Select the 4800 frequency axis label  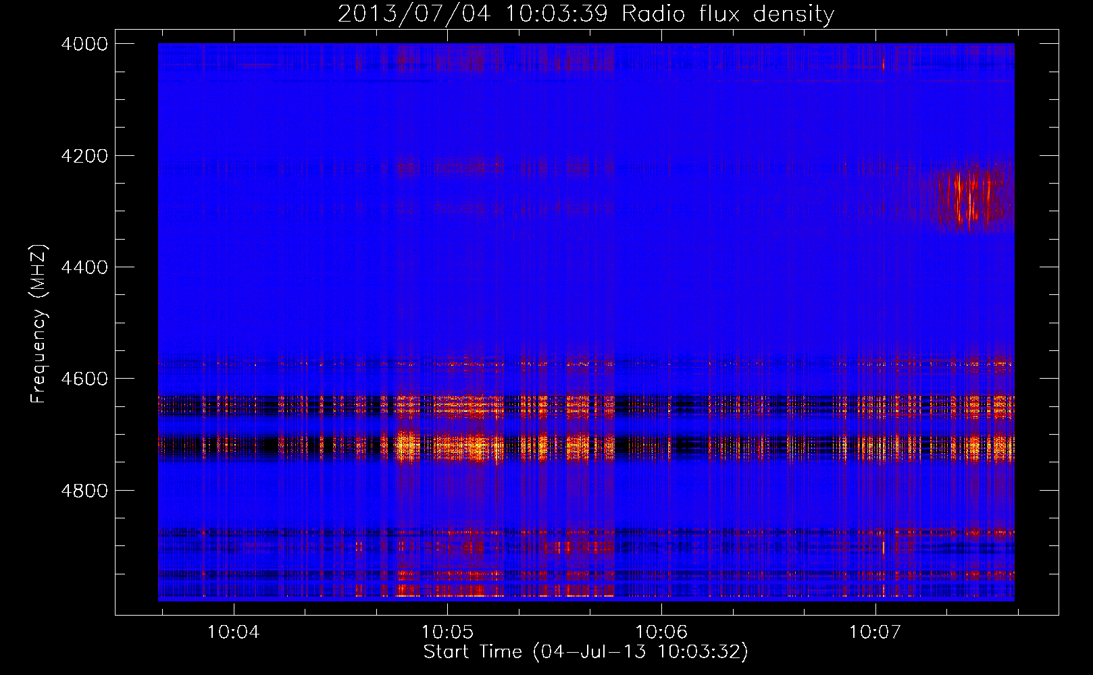84,491
